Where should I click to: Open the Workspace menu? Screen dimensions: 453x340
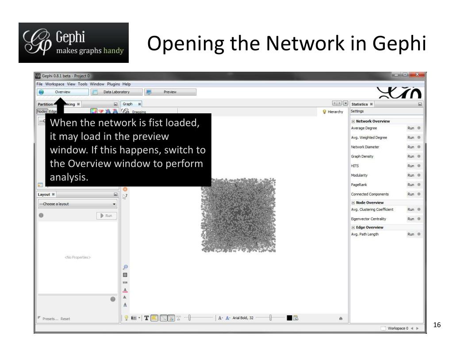(54, 84)
